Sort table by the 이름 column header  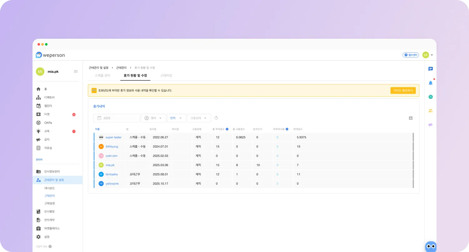(97, 129)
